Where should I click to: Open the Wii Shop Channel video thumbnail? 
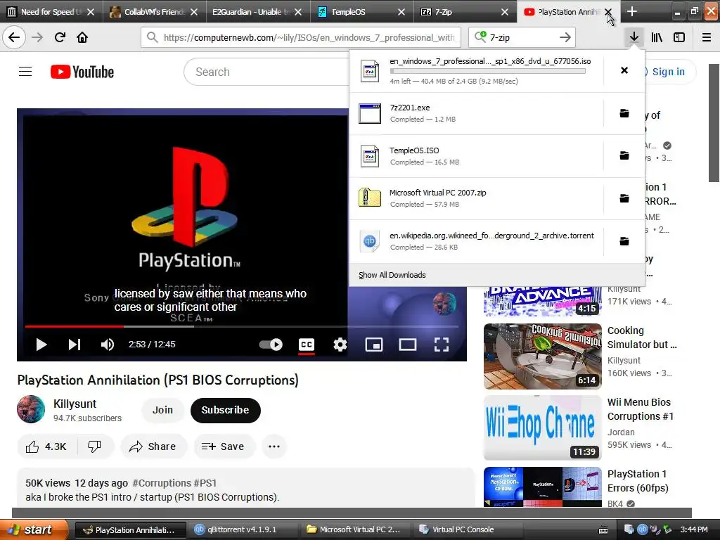click(542, 427)
